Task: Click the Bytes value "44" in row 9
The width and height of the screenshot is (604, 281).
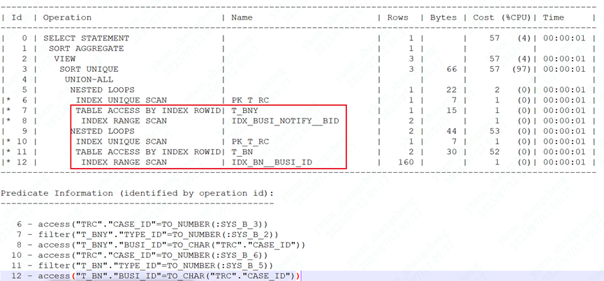Action: pos(451,132)
